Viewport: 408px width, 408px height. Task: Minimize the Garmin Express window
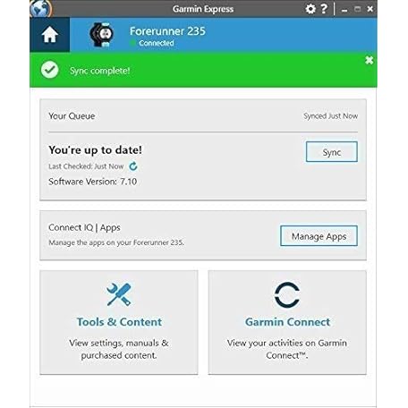click(344, 10)
